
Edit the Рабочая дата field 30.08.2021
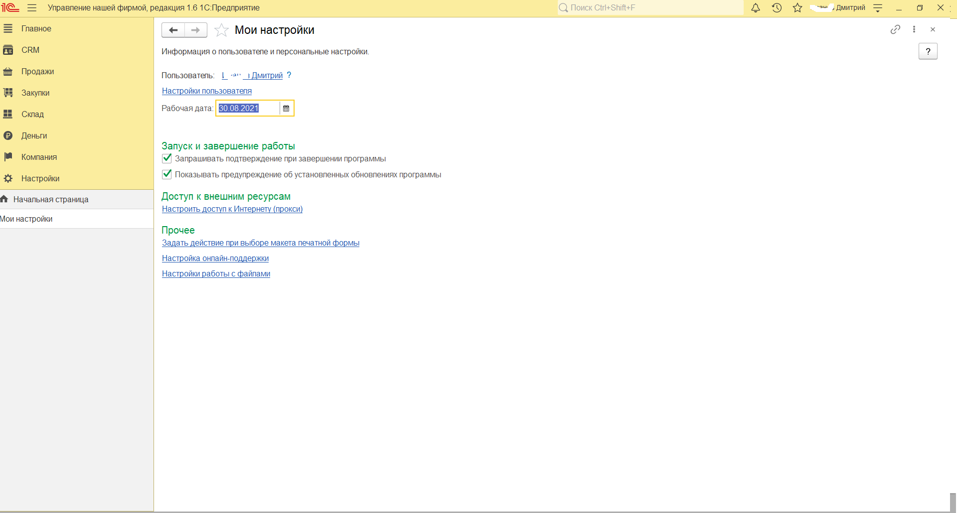coord(248,108)
